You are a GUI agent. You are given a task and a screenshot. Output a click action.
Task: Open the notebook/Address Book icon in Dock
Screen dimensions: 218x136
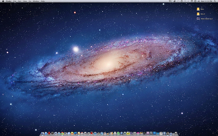pyautogui.click(x=79, y=133)
